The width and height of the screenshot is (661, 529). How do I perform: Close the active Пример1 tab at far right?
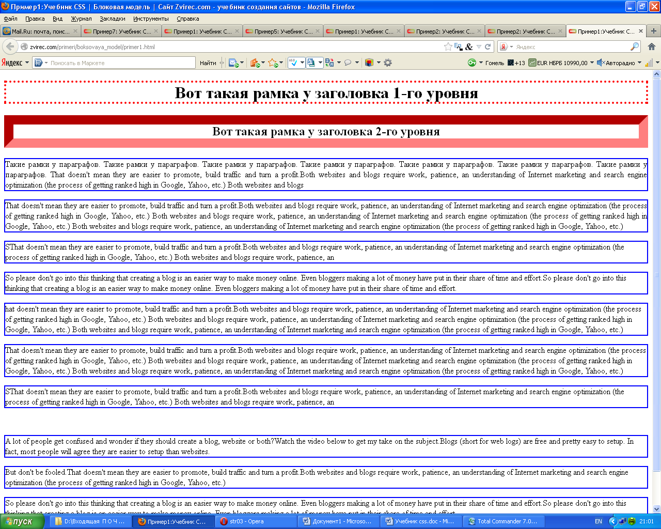[x=641, y=31]
